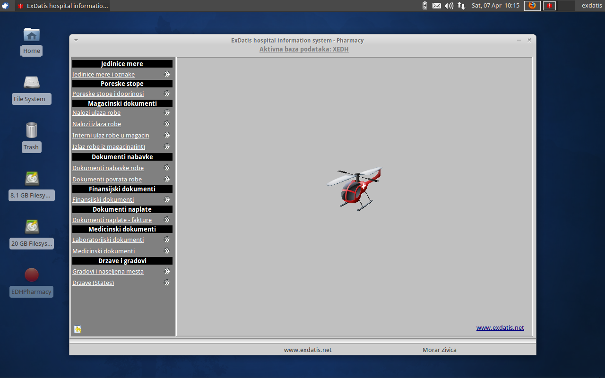The width and height of the screenshot is (605, 378).
Task: Open the Medicinski dokumenti link
Action: [104, 251]
